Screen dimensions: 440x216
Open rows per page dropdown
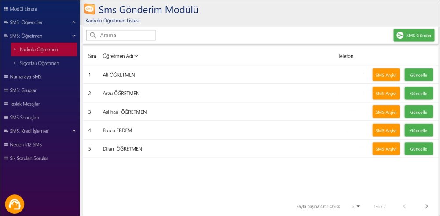[356, 206]
